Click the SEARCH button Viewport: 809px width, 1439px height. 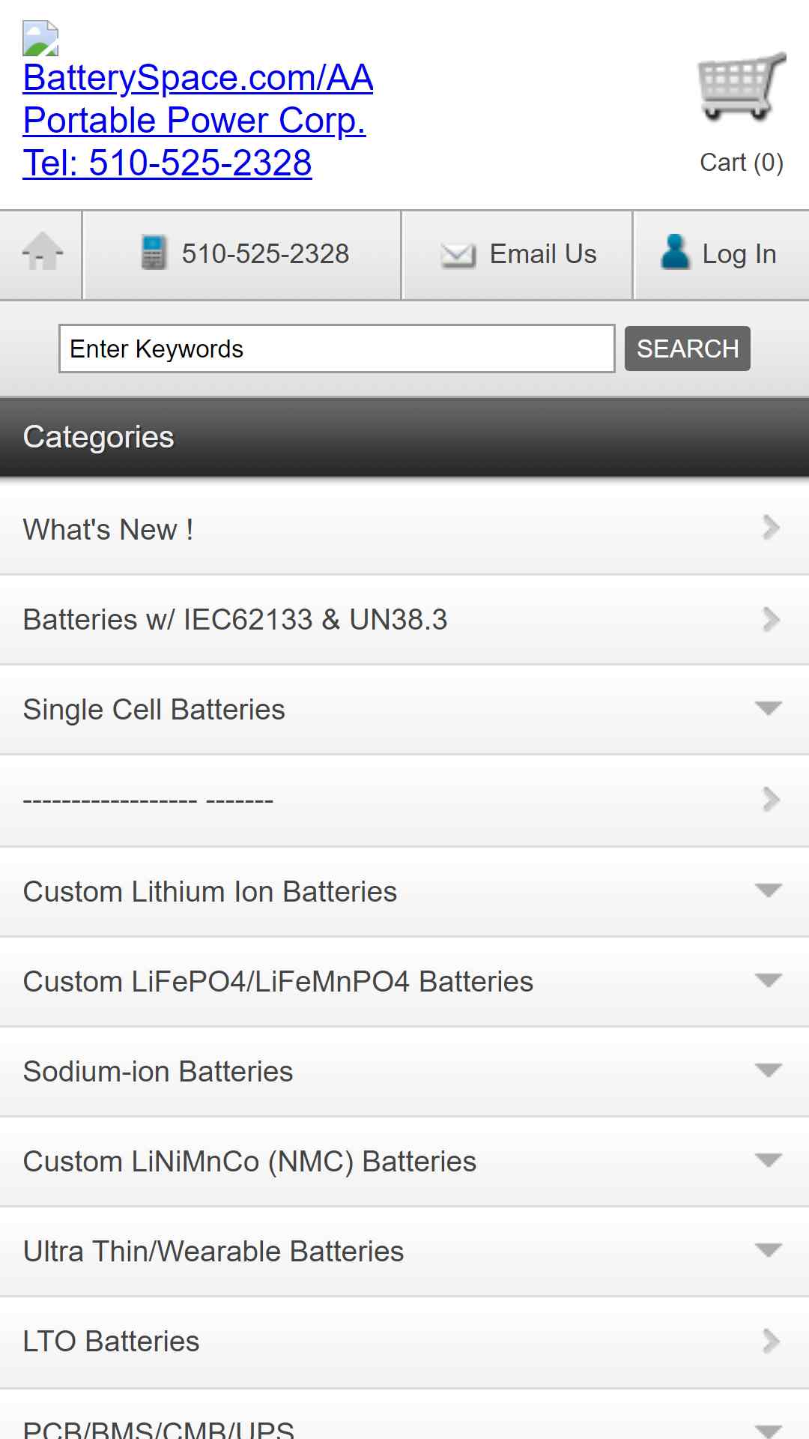pos(688,349)
